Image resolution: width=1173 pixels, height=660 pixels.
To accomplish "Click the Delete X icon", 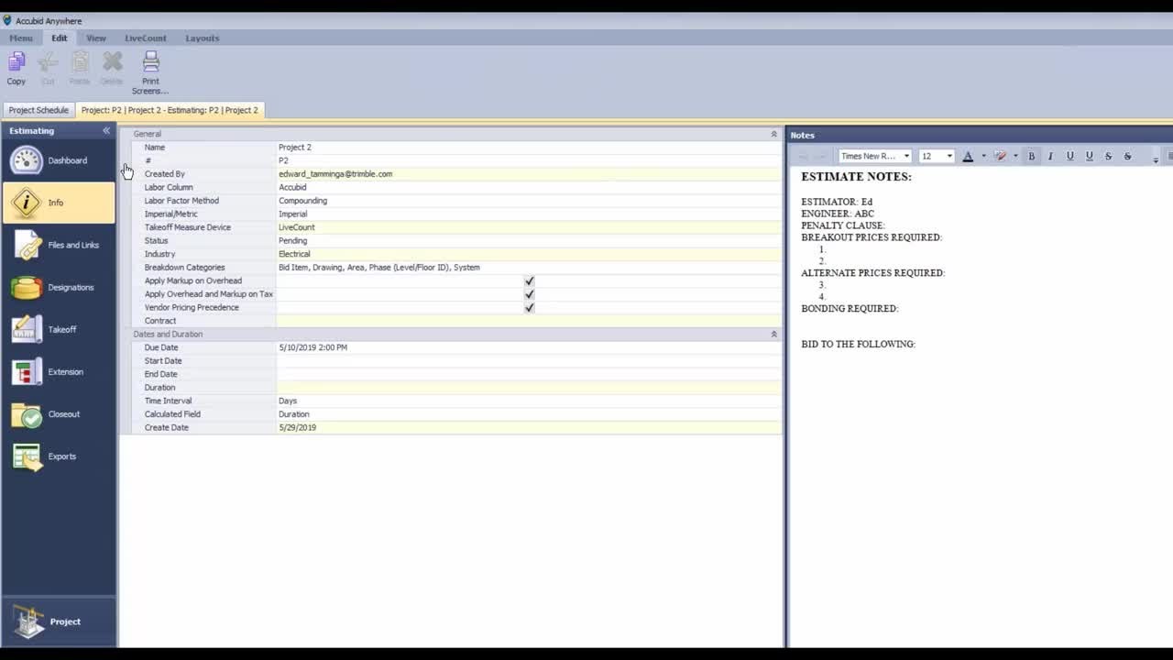I will click(112, 62).
